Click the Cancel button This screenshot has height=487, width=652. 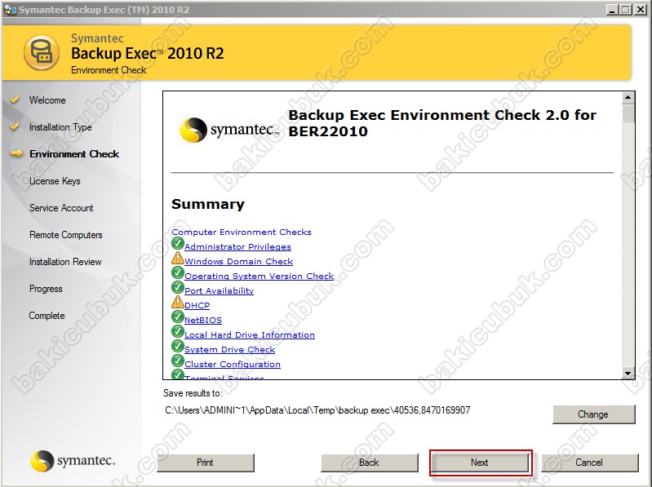589,463
